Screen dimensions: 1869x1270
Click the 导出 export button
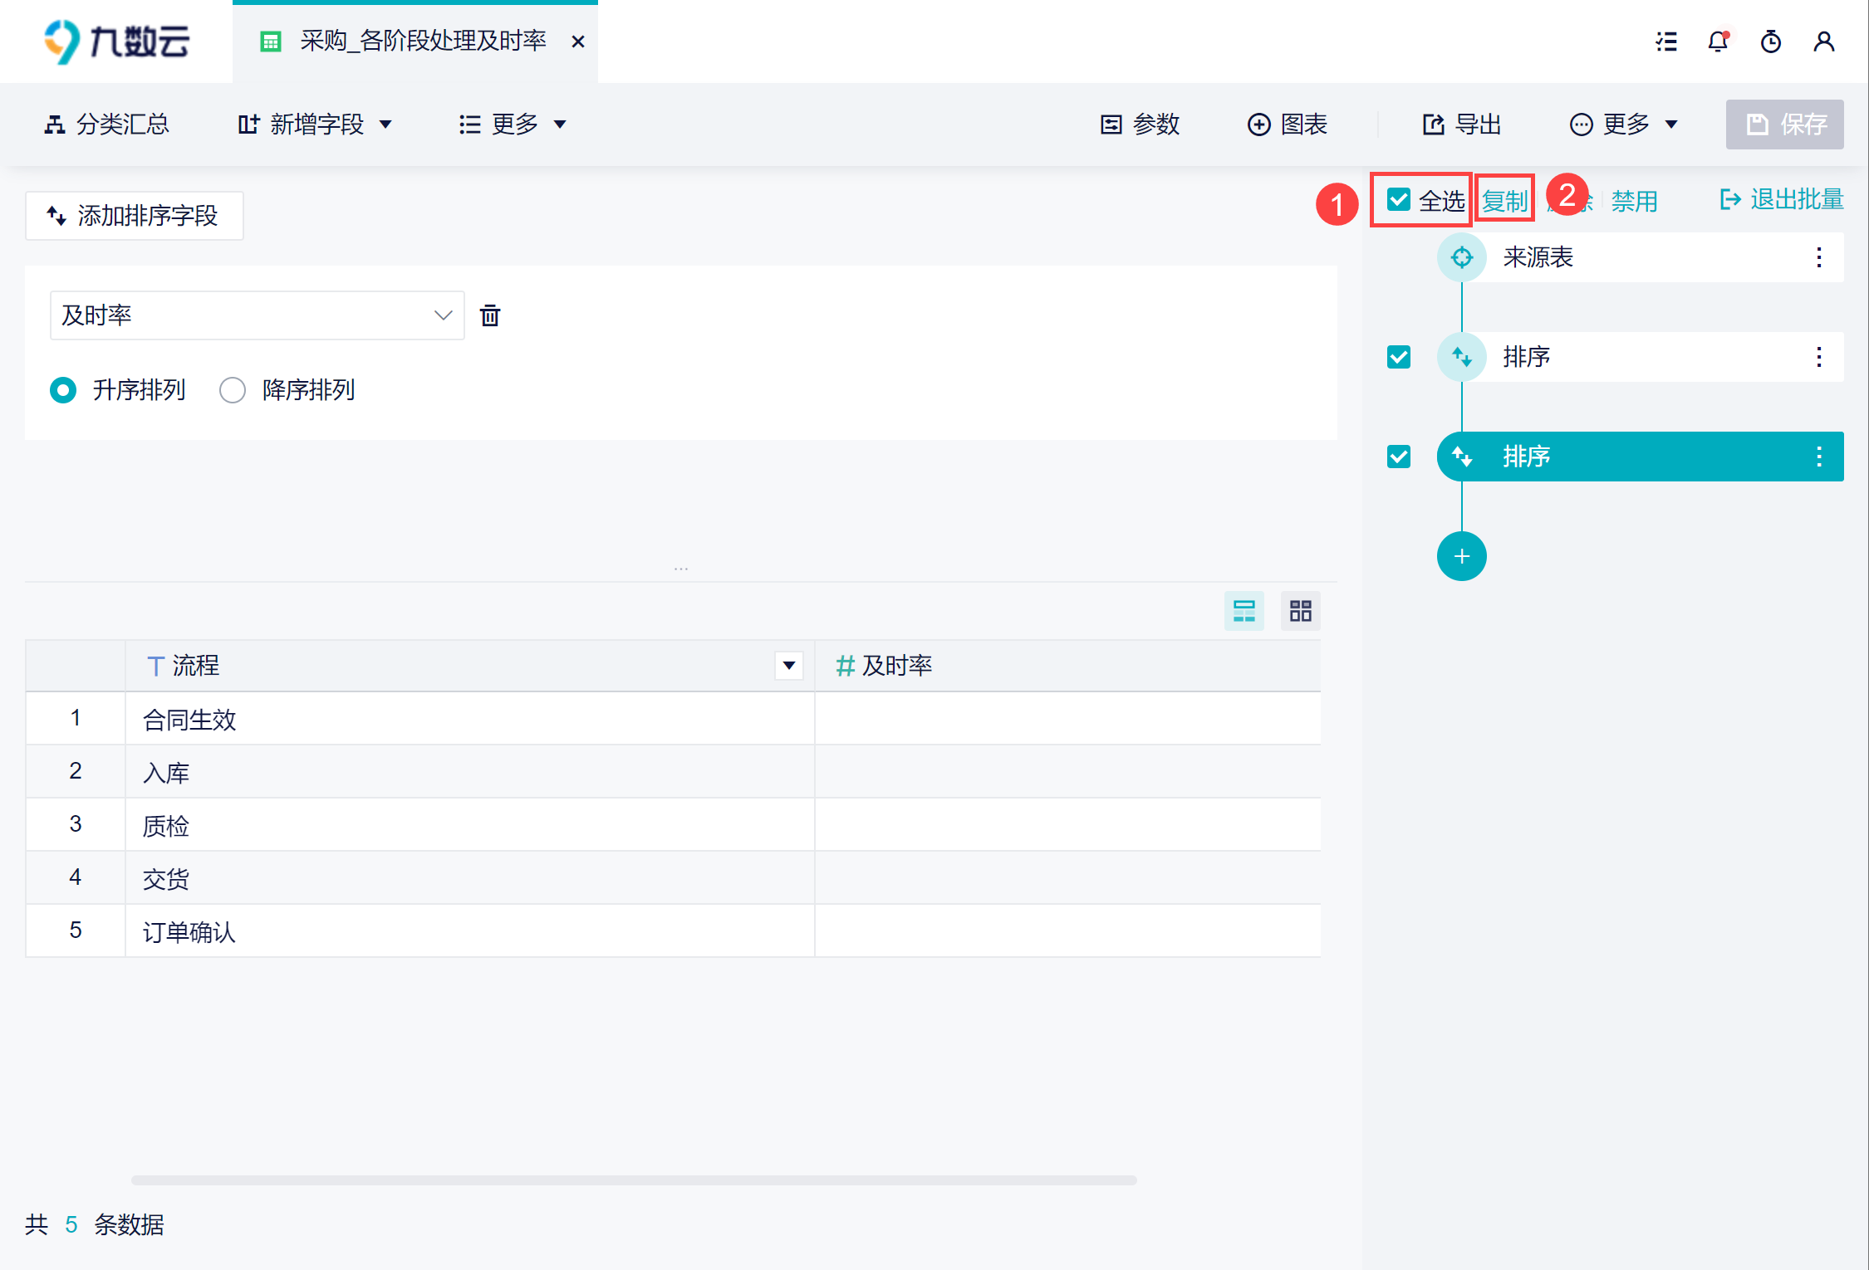click(x=1462, y=125)
